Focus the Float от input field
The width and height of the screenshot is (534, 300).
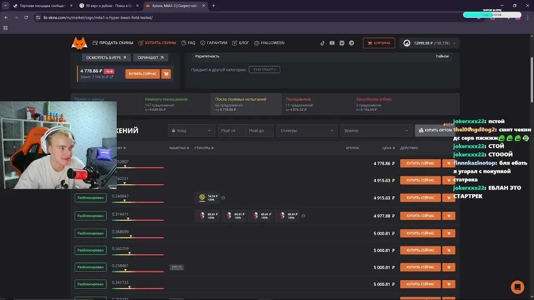point(232,130)
